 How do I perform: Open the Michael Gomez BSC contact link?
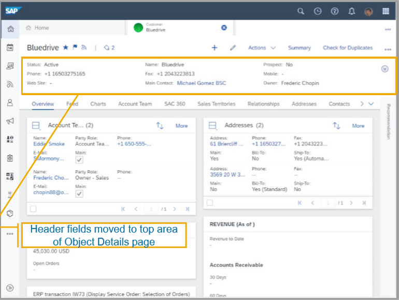202,83
